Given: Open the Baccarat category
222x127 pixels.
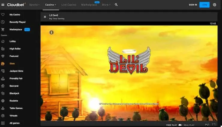Looking at the screenshot, I should [14, 86].
